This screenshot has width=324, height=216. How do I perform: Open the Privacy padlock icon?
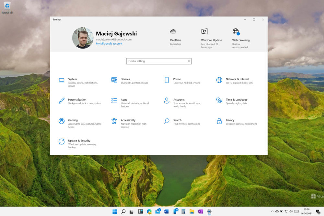[x=219, y=121]
